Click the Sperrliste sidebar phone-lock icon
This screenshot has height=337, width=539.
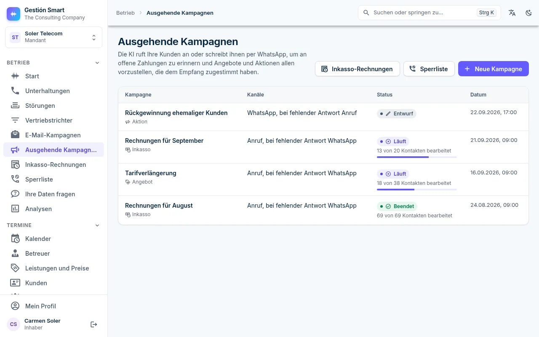point(15,179)
